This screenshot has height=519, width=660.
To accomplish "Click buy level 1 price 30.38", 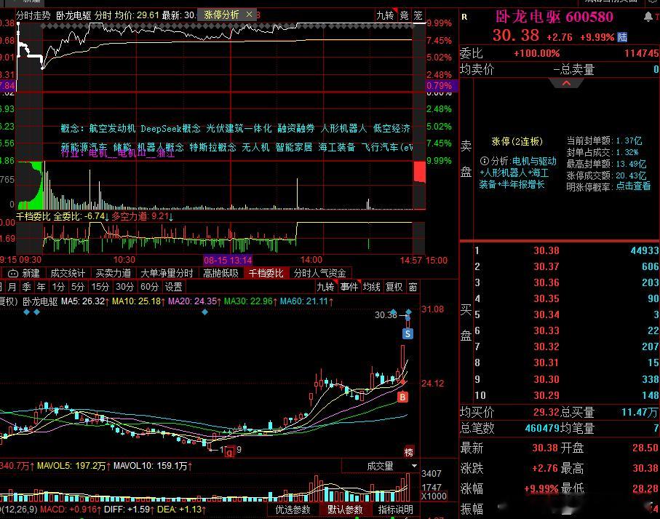I will click(546, 250).
